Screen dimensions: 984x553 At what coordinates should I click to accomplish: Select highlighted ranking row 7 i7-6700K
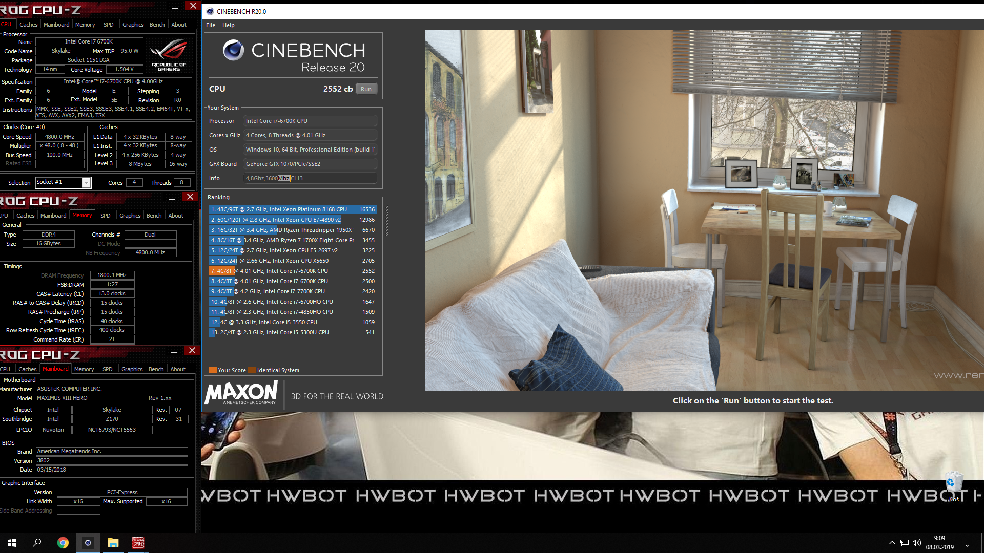point(293,271)
